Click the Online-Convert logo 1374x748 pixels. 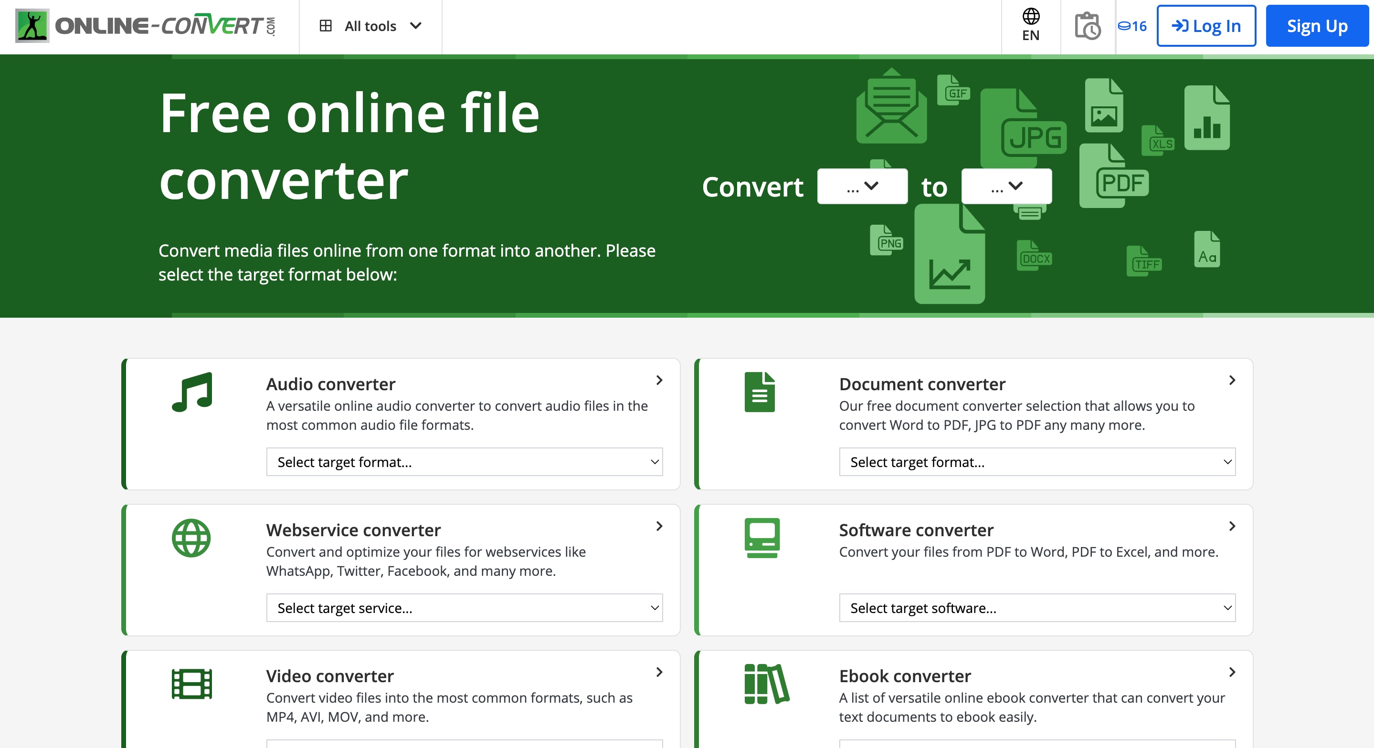[x=145, y=26]
